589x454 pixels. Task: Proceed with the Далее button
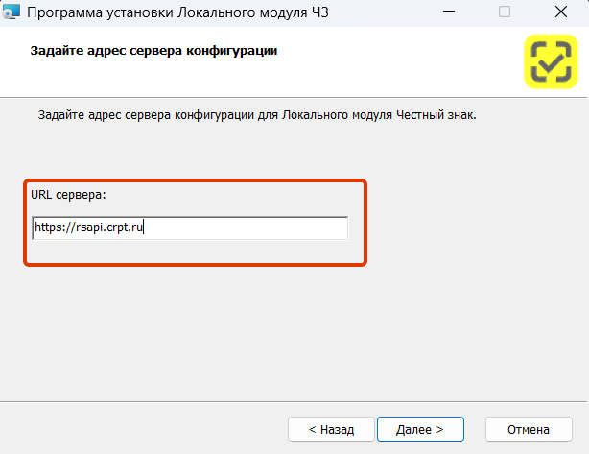click(x=420, y=429)
